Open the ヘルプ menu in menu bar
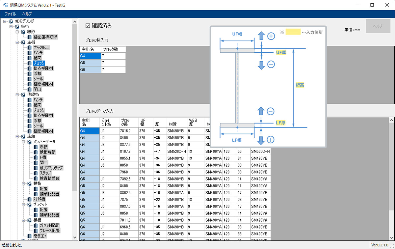This screenshot has width=395, height=249. point(27,14)
